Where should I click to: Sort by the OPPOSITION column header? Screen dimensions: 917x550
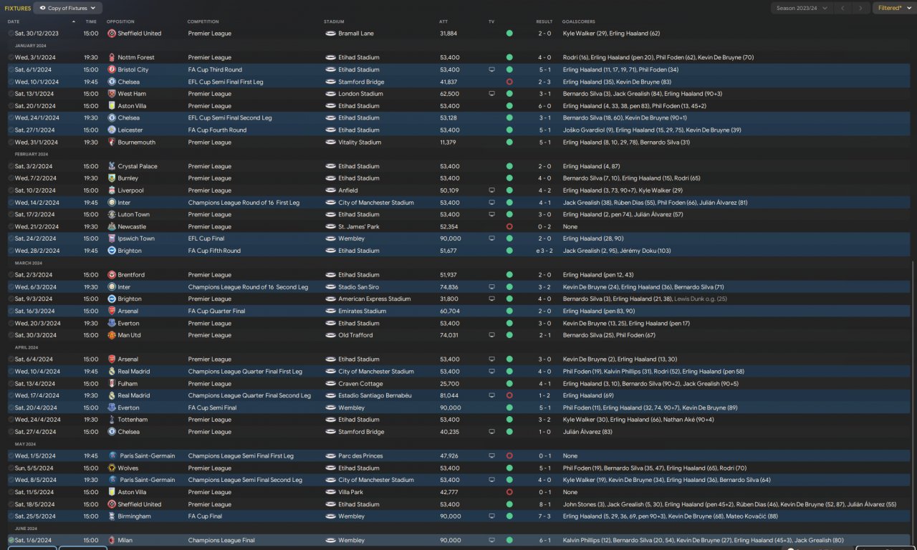120,22
